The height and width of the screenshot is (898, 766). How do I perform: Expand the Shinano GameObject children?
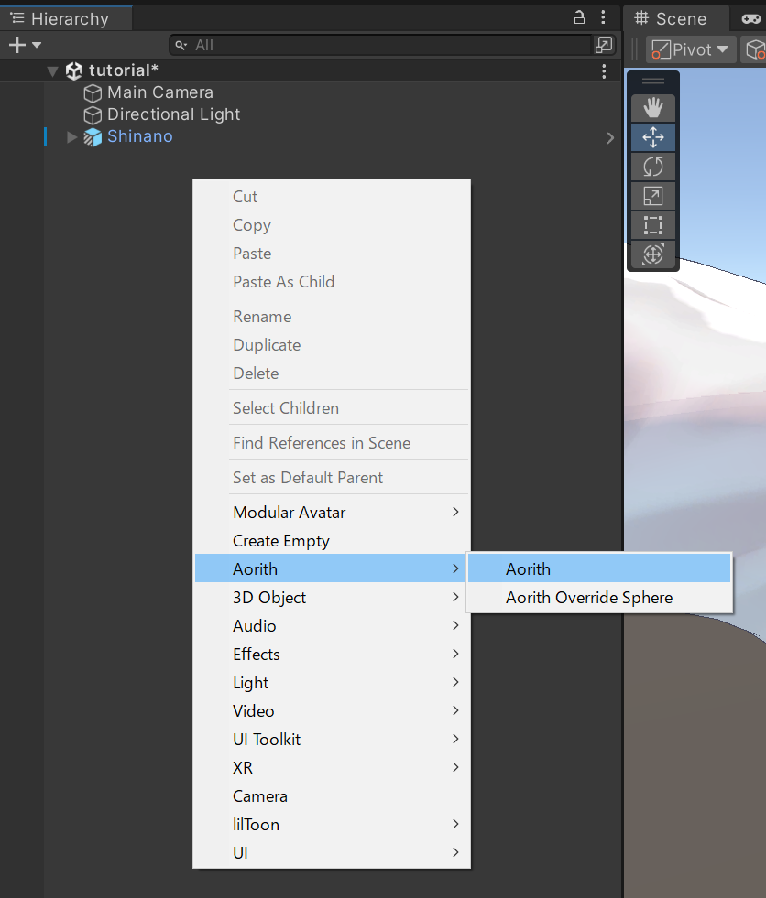(x=71, y=136)
